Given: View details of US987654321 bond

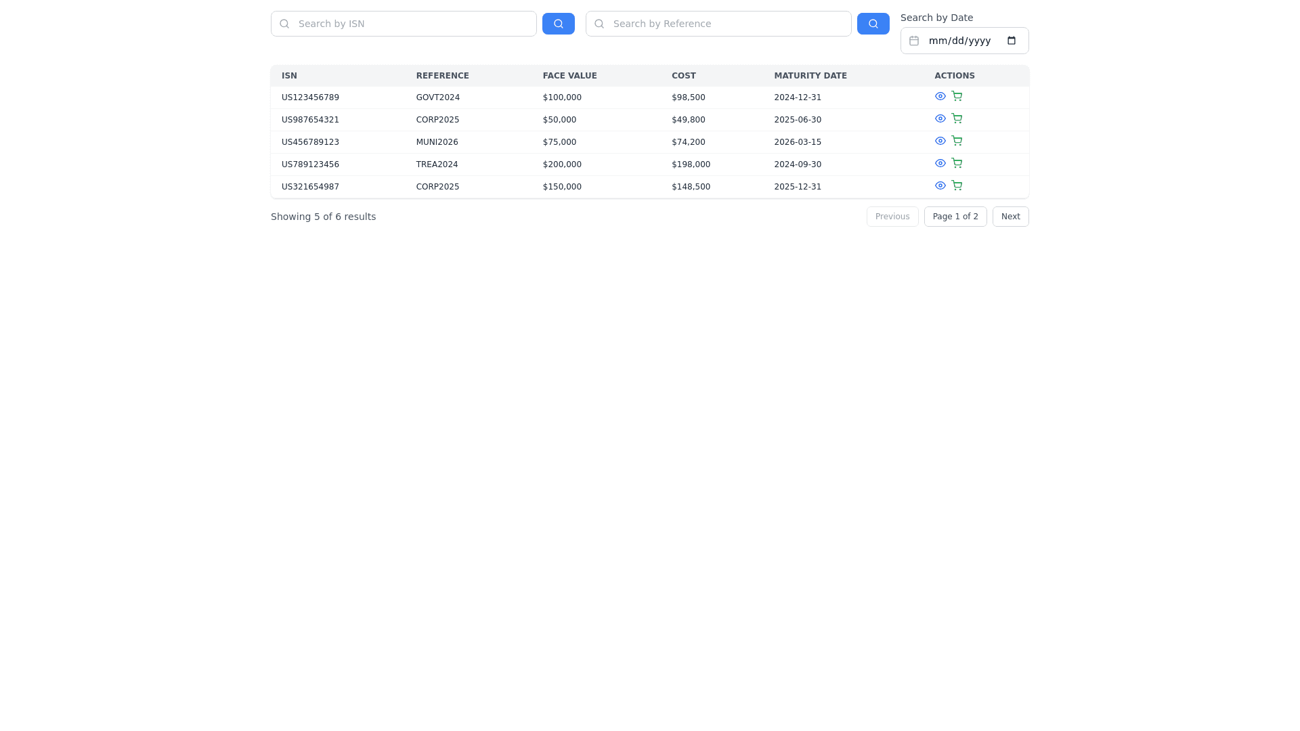Looking at the screenshot, I should click(x=940, y=118).
